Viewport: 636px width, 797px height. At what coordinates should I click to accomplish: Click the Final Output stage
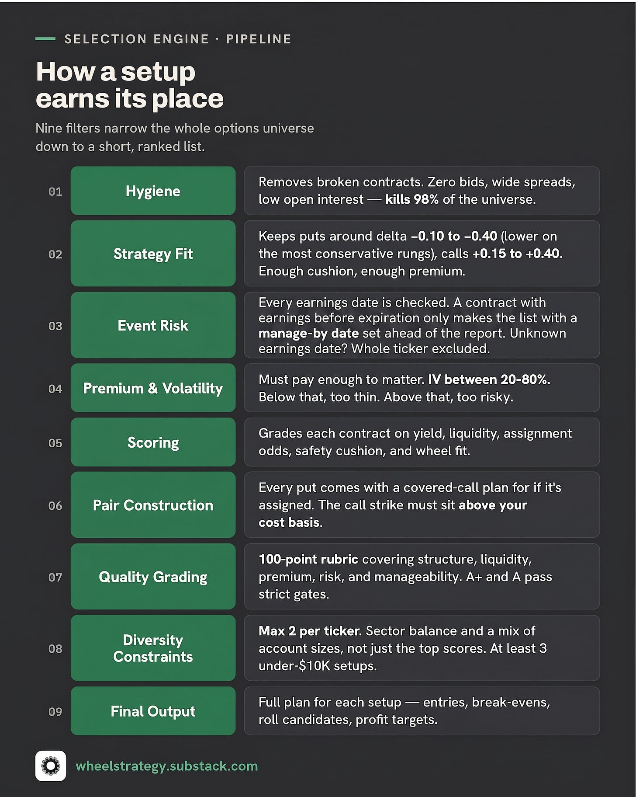click(153, 711)
